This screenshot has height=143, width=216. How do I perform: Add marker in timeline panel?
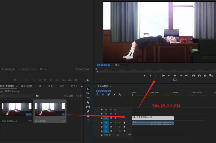114,95
